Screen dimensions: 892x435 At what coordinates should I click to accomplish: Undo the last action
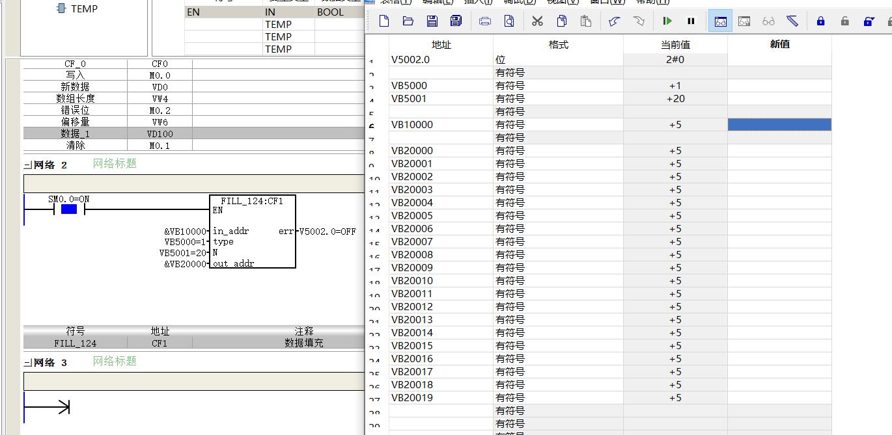pyautogui.click(x=614, y=21)
